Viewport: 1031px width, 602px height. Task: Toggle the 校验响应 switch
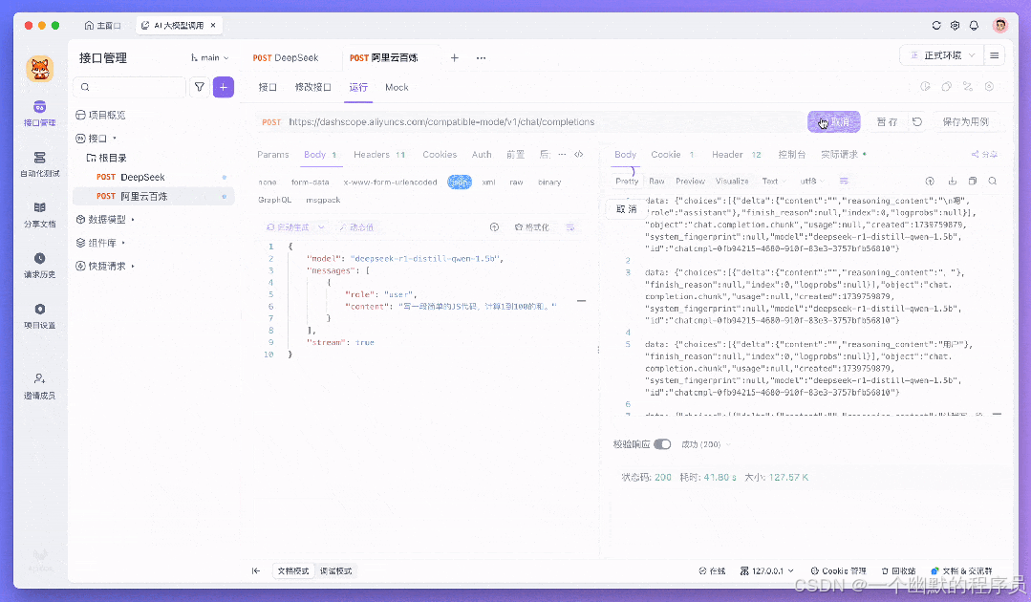[x=662, y=444]
